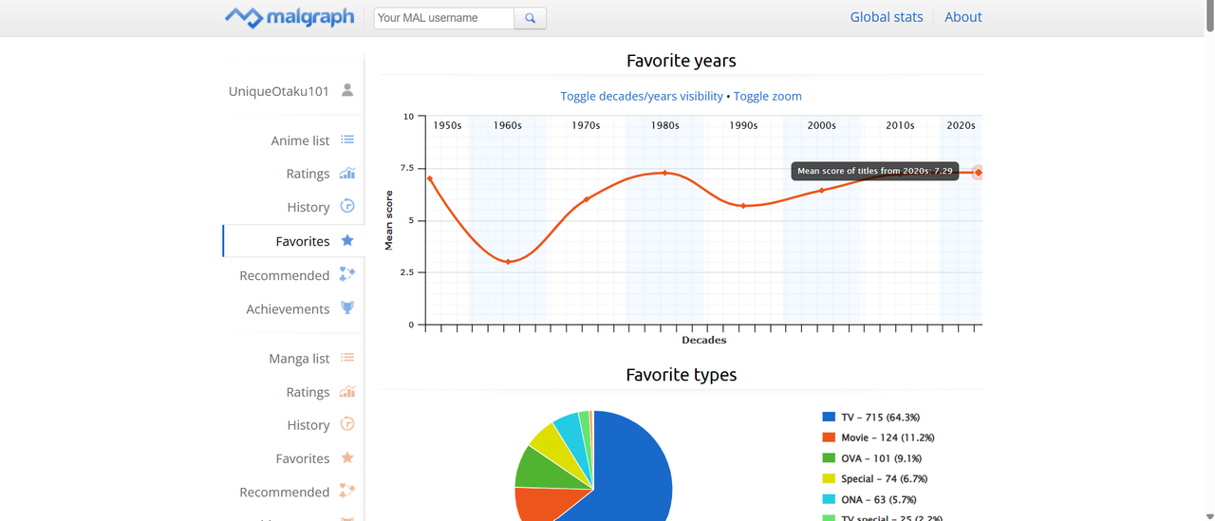Screen dimensions: 1215x521
Task: Toggle zoom on the Favorite years chart
Action: coord(768,96)
